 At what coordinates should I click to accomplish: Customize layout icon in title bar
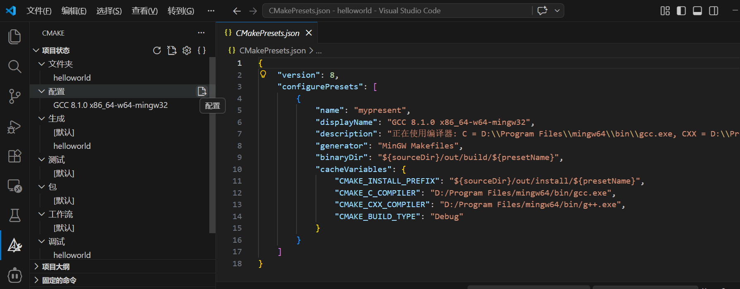click(665, 11)
